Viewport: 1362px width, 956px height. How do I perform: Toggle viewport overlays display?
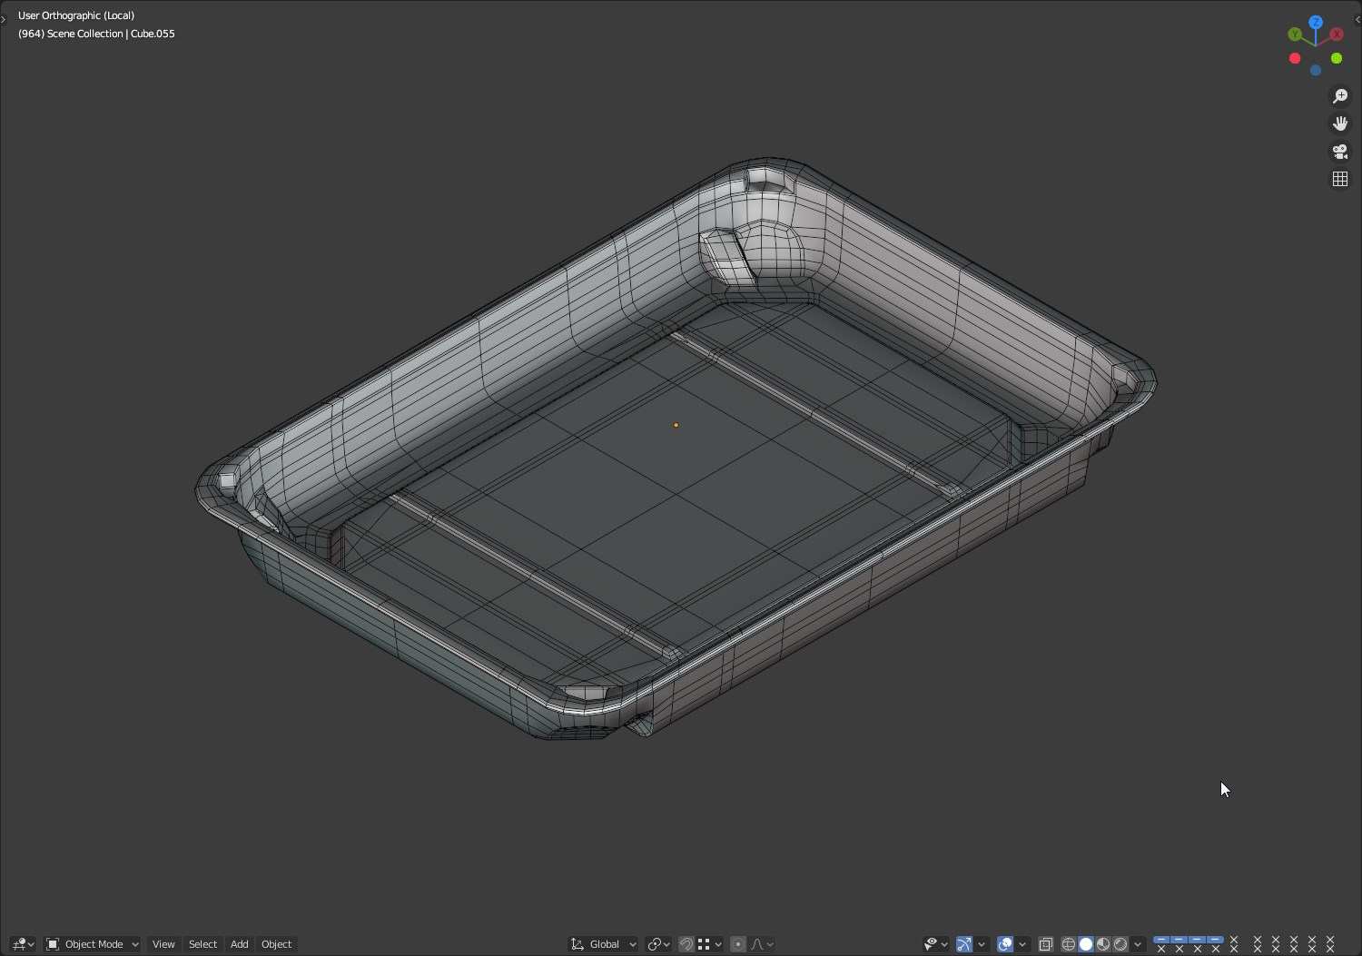(1005, 944)
